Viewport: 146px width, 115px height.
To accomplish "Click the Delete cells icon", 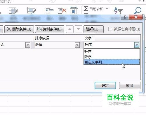I will (x=62, y=10).
